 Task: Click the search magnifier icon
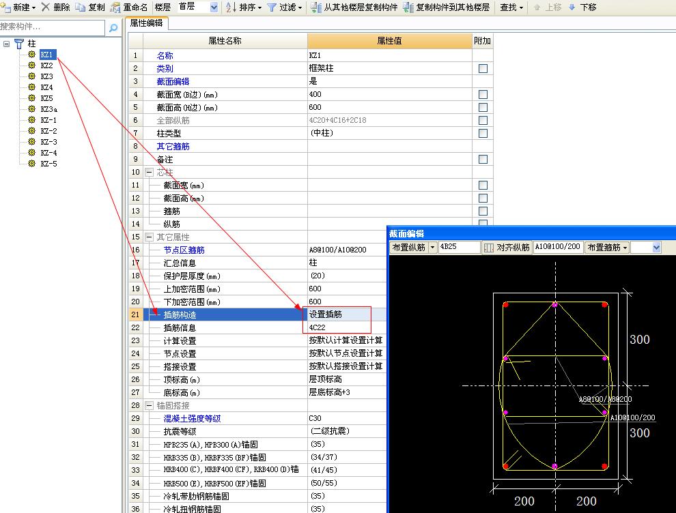113,28
